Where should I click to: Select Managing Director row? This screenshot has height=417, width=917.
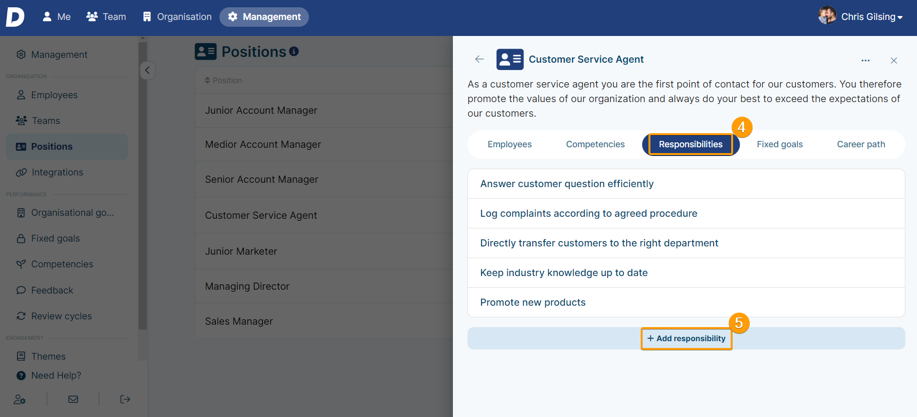[324, 287]
